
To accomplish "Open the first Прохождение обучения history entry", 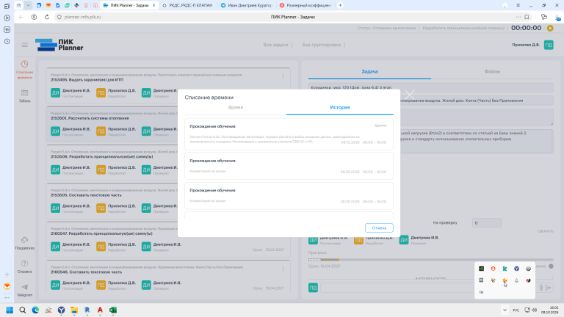I will [289, 134].
